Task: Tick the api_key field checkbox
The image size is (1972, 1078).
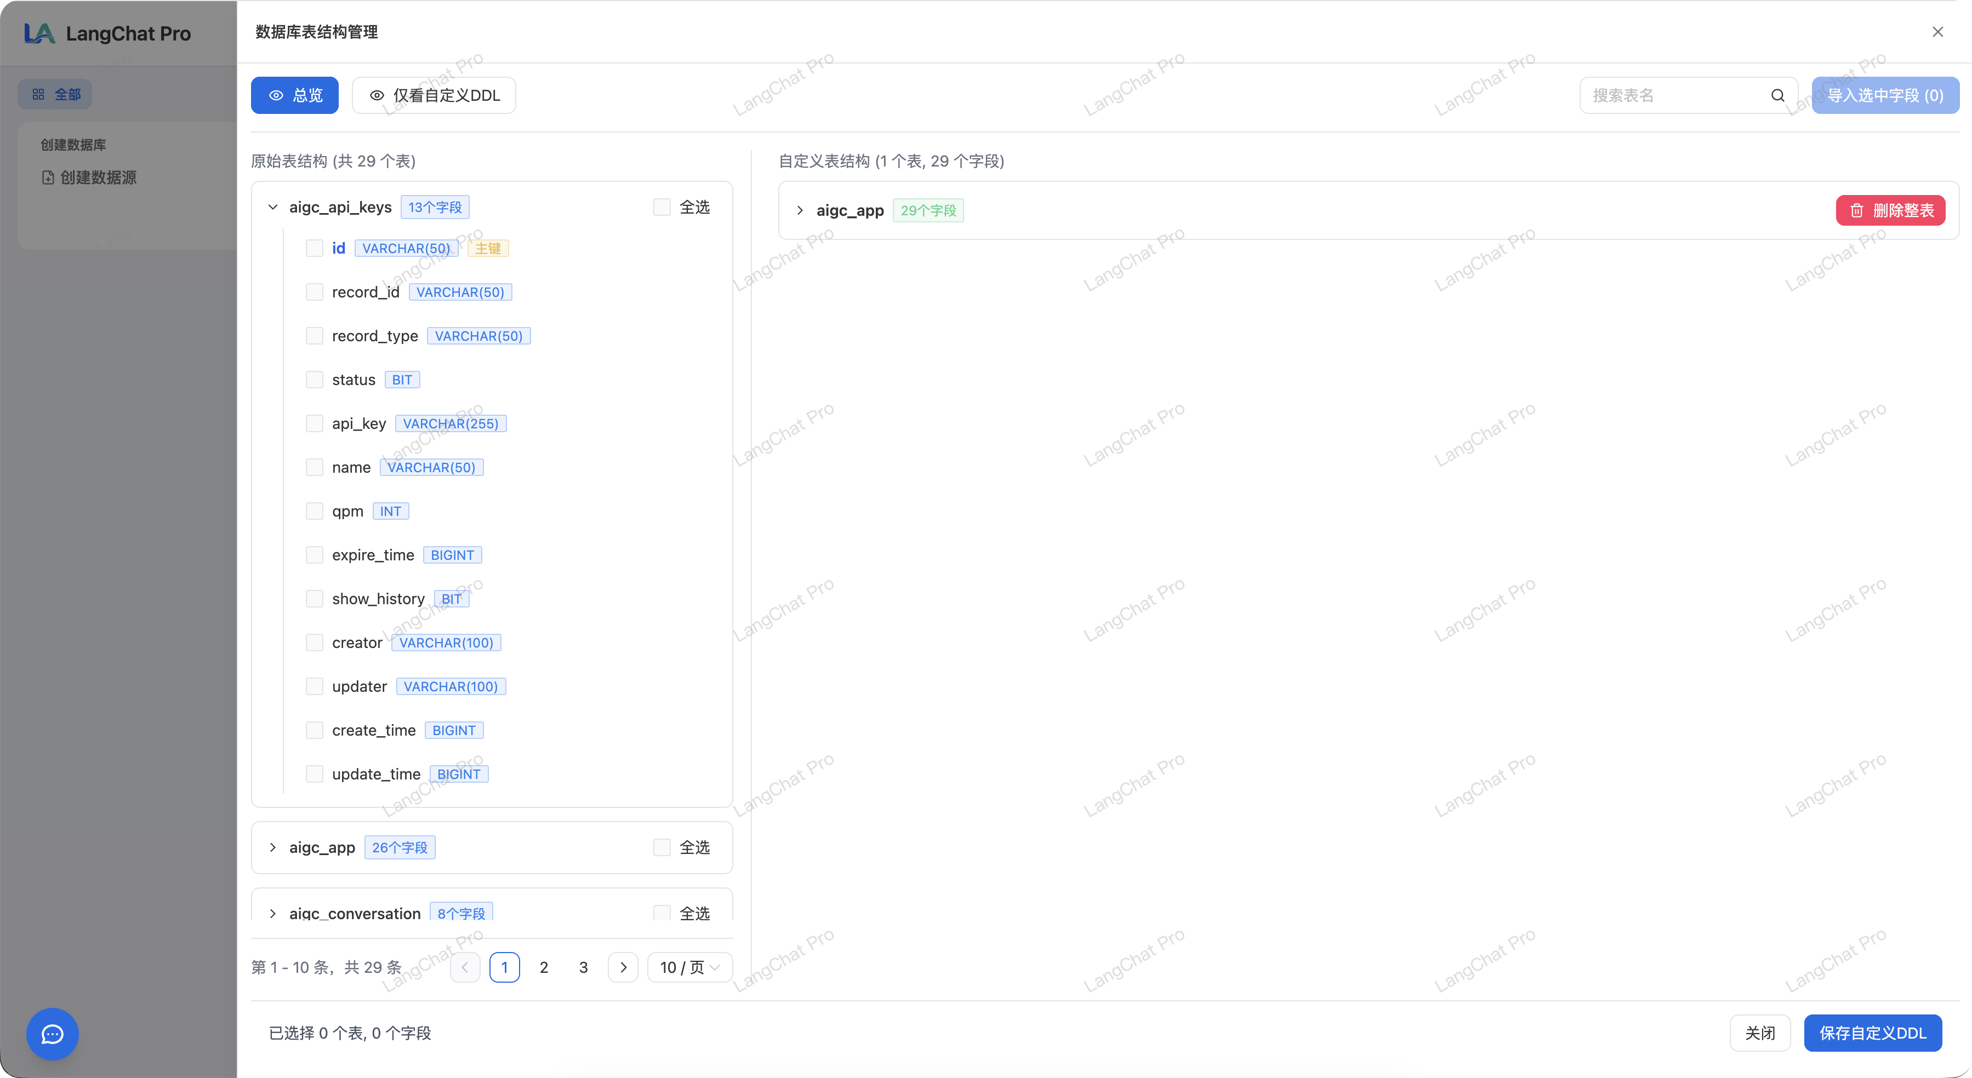Action: pyautogui.click(x=314, y=424)
